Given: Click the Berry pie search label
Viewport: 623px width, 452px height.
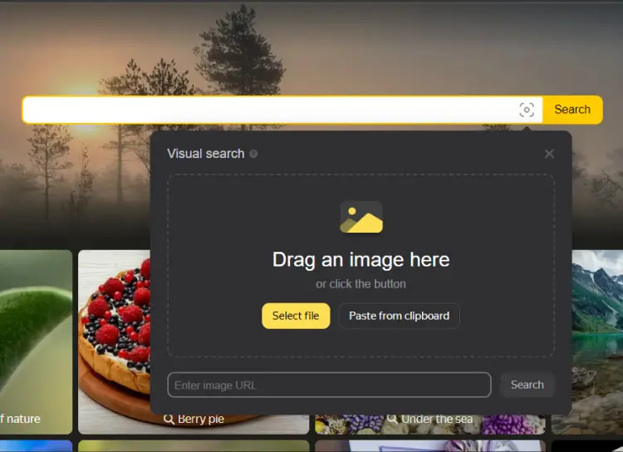Looking at the screenshot, I should (201, 419).
